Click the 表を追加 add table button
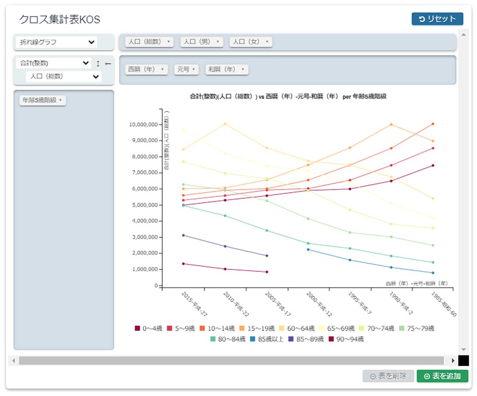Screen dimensions: 477x396 pos(442,376)
